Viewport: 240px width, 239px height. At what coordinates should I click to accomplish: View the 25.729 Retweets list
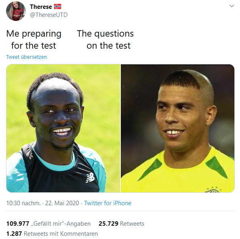[x=121, y=224]
